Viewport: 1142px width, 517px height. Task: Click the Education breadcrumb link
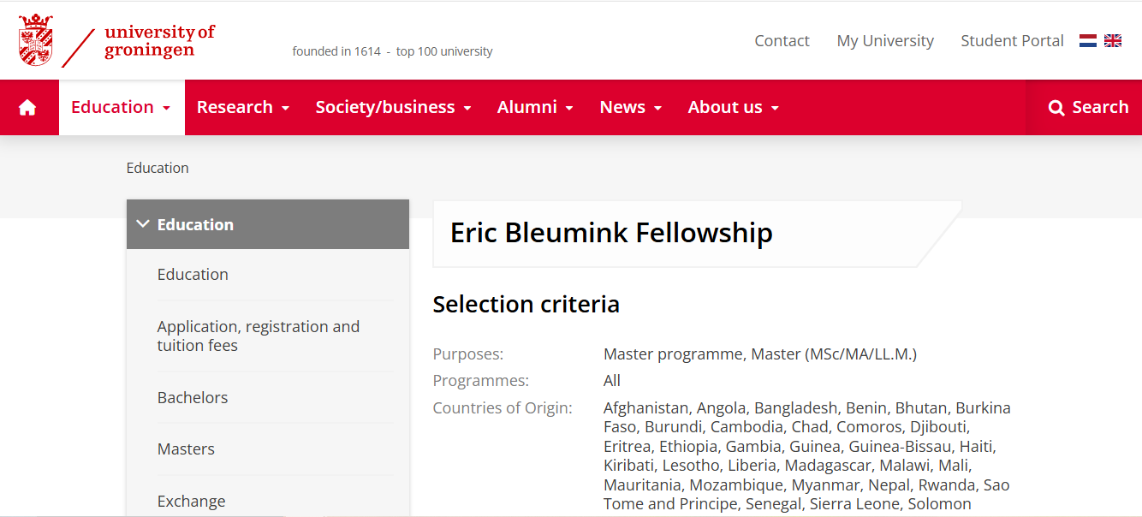pos(158,168)
